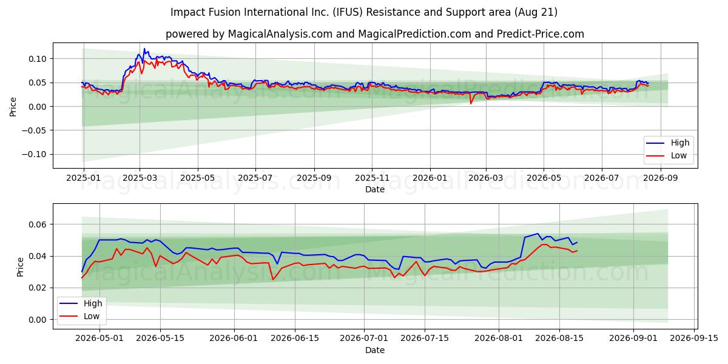Click the '2026-03' tick label on top chart
Screen dimensions: 728x364
(485, 178)
